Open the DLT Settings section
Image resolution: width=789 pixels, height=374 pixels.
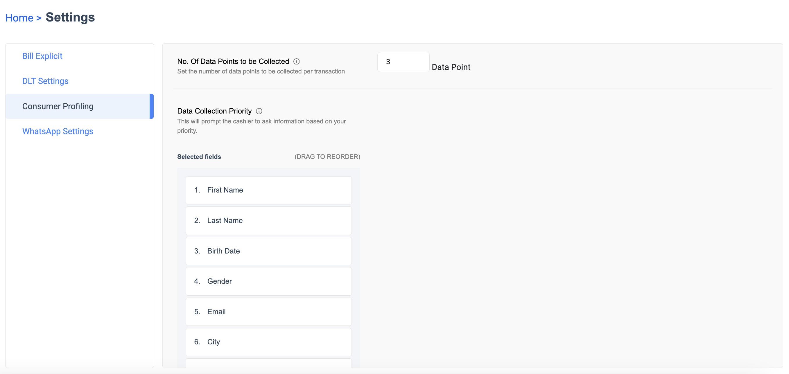click(45, 81)
